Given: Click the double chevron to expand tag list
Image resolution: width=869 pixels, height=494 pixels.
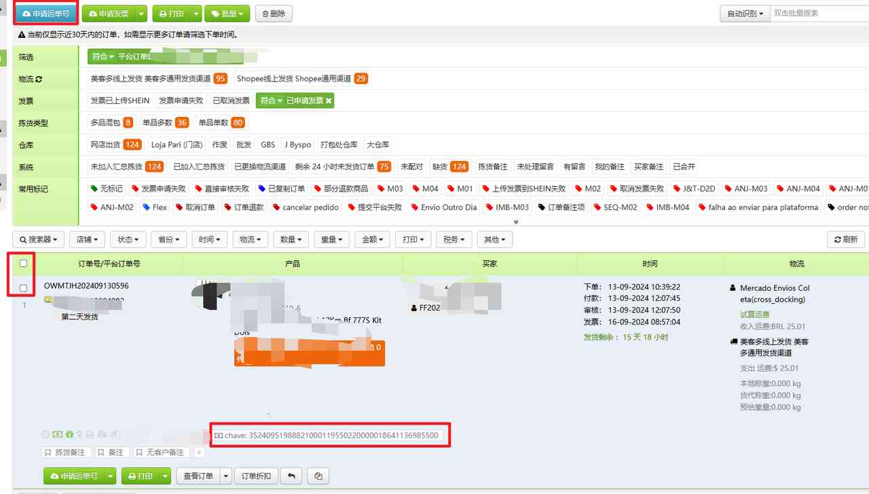Looking at the screenshot, I should pos(516,222).
